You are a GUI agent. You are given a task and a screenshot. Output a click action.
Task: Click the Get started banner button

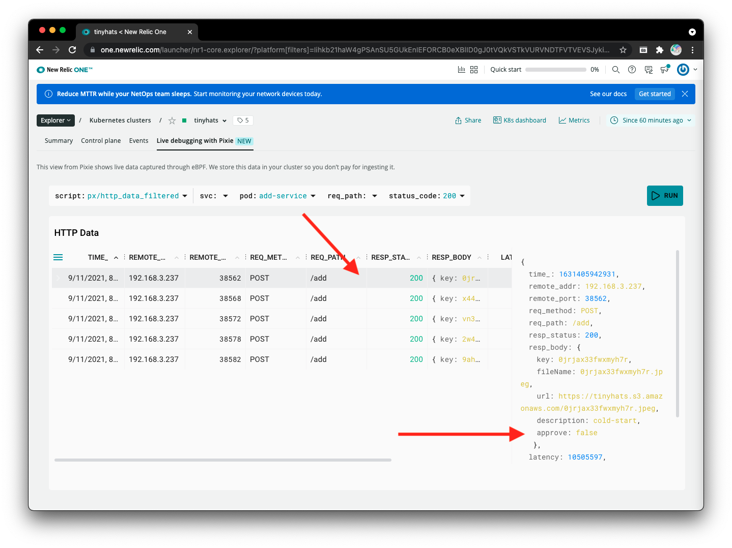654,94
